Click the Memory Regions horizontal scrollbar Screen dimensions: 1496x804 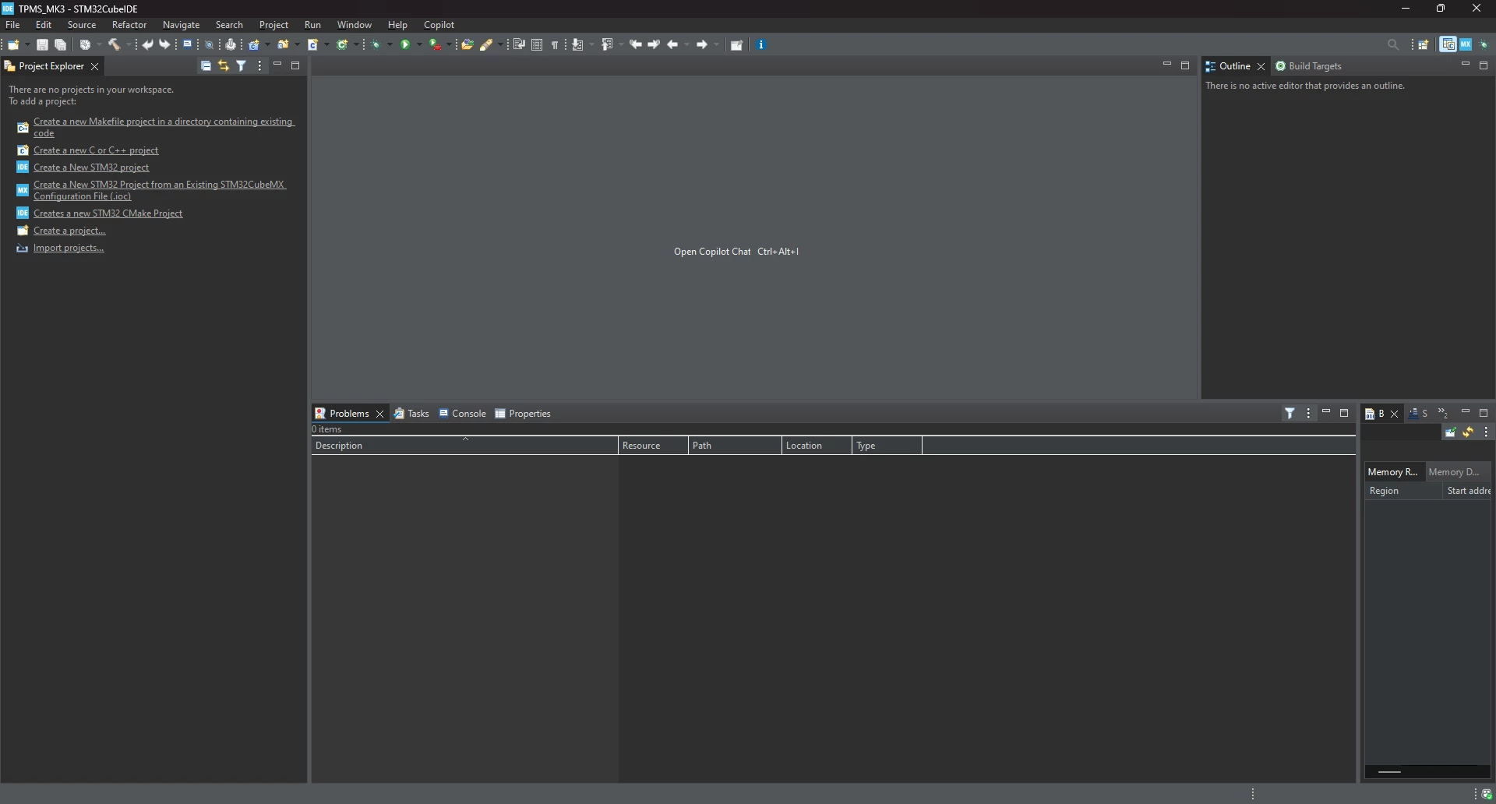[x=1427, y=772]
